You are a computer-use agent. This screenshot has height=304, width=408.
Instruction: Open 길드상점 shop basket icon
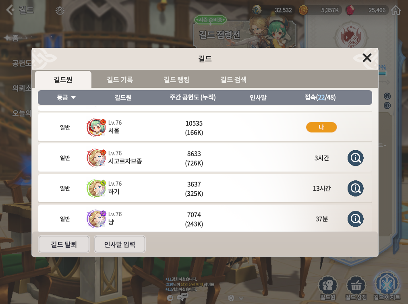pos(356,287)
